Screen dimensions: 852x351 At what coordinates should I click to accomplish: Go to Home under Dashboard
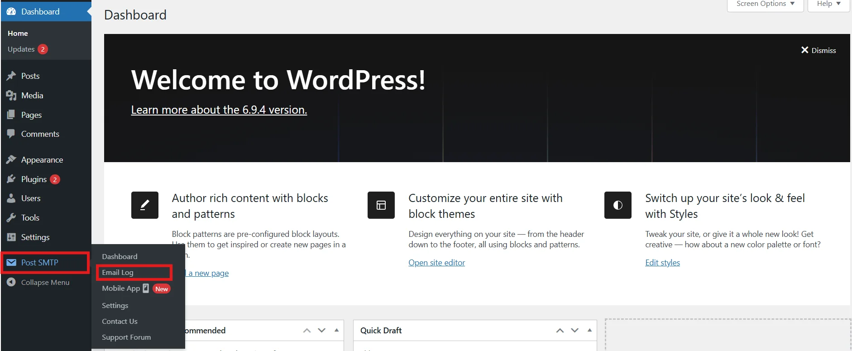18,34
